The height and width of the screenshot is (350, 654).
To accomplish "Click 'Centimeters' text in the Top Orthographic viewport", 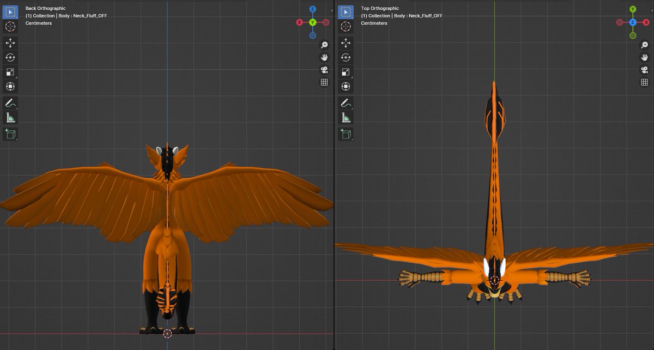I will coord(374,23).
